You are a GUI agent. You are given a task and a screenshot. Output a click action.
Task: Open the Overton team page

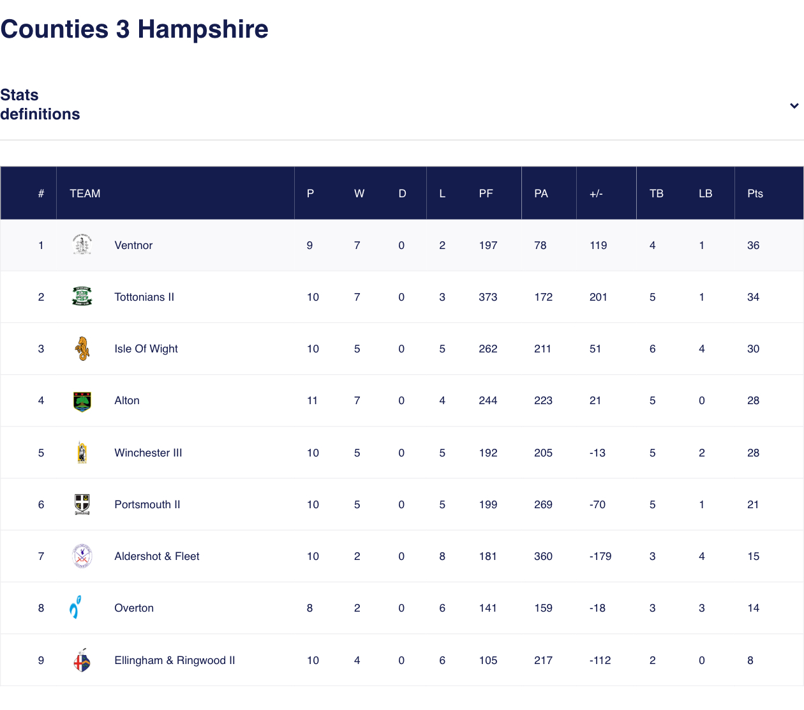coord(134,607)
